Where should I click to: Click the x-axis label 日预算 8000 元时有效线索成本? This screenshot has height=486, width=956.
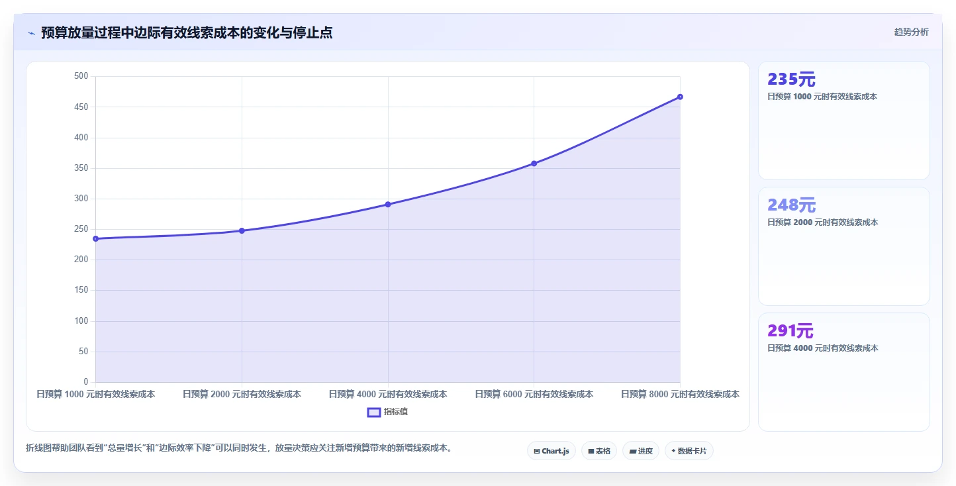pyautogui.click(x=680, y=394)
